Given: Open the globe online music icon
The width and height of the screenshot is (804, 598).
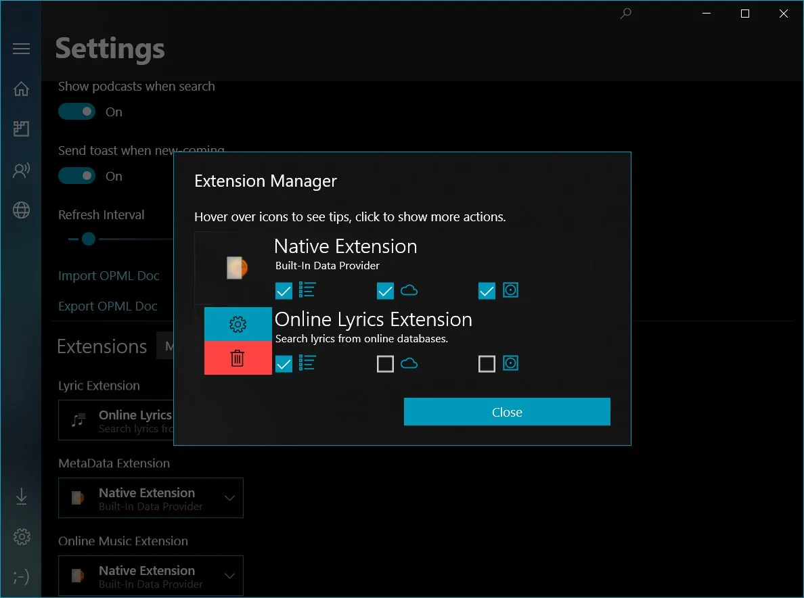Looking at the screenshot, I should [21, 210].
